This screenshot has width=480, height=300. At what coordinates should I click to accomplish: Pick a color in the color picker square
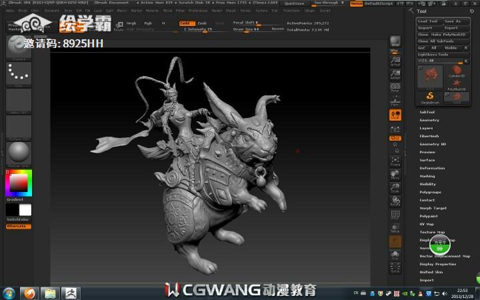[x=19, y=183]
